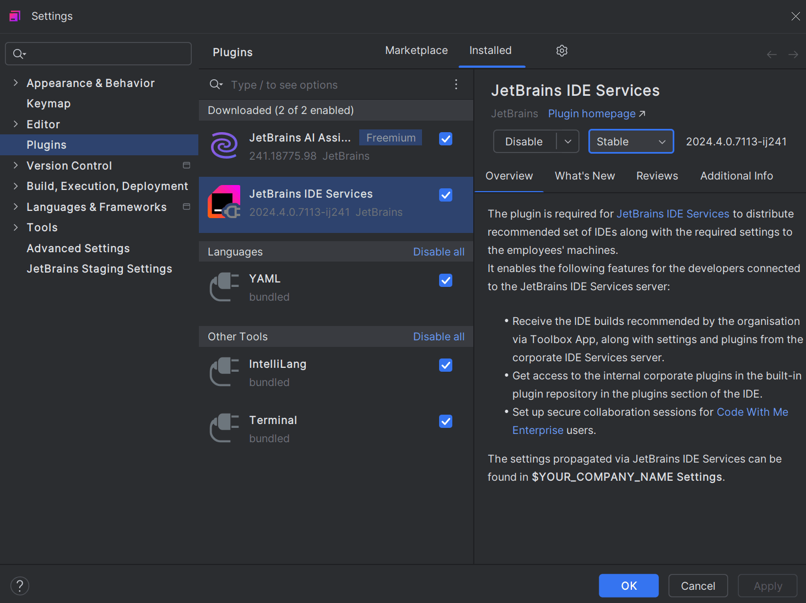Click the JetBrains AI Assistant plugin icon
Image resolution: width=806 pixels, height=603 pixels.
224,146
